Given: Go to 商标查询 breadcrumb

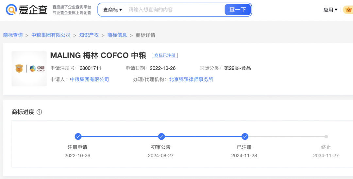Looking at the screenshot, I should (x=13, y=35).
